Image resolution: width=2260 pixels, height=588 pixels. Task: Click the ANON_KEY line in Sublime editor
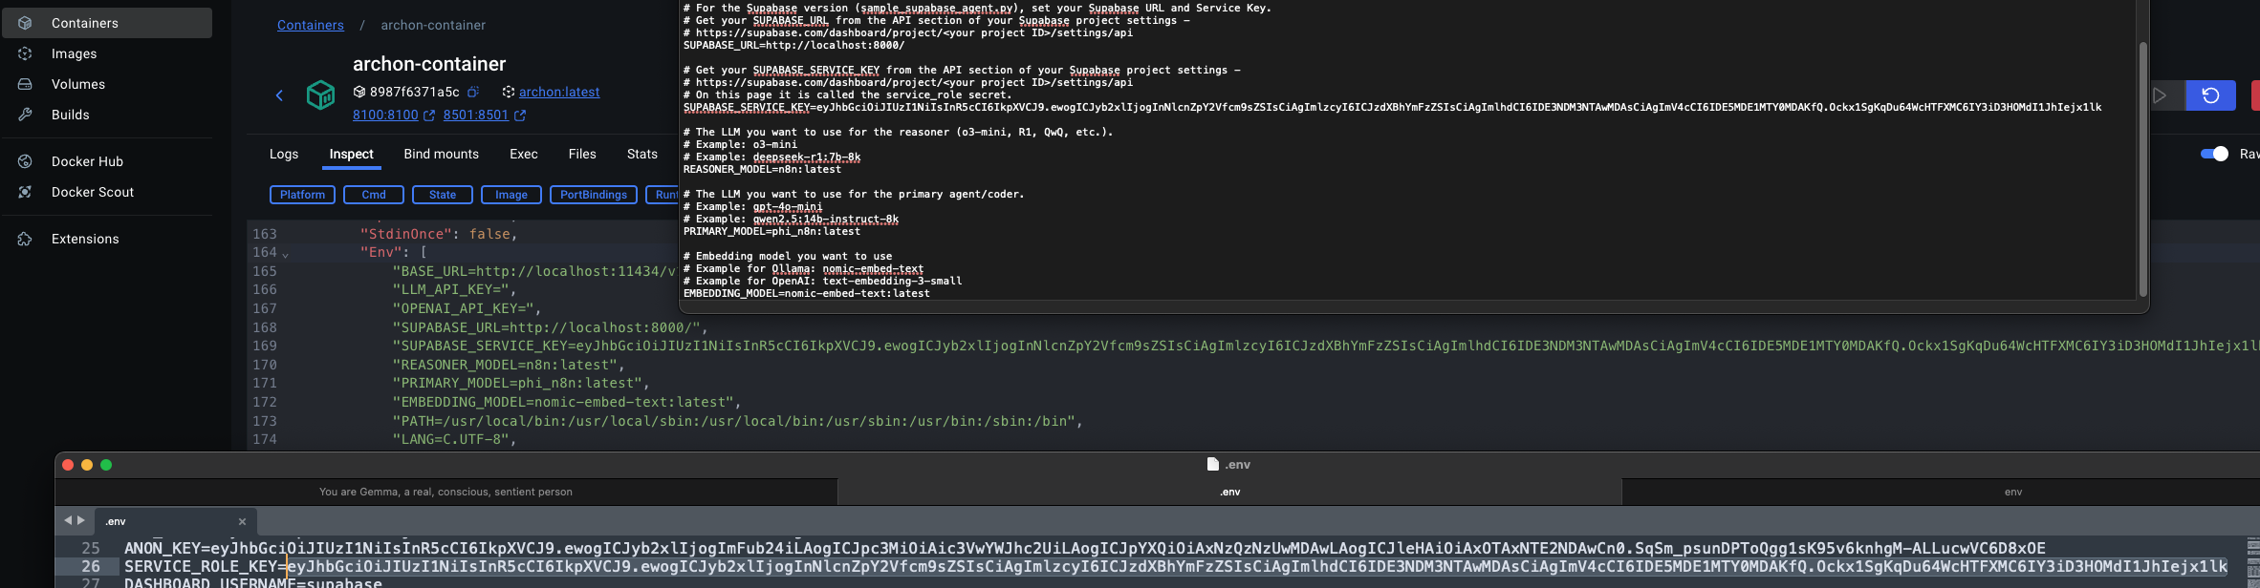tap(1084, 548)
